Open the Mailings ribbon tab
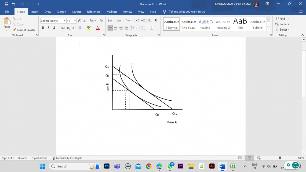 pyautogui.click(x=112, y=12)
